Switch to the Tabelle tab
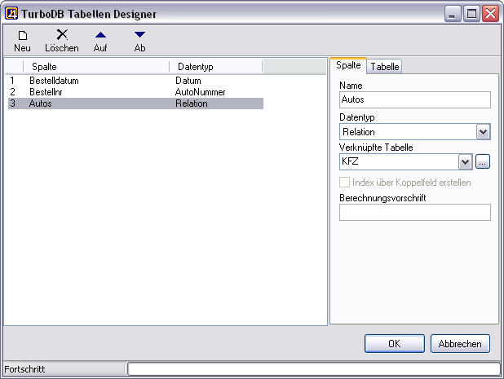 [x=384, y=67]
